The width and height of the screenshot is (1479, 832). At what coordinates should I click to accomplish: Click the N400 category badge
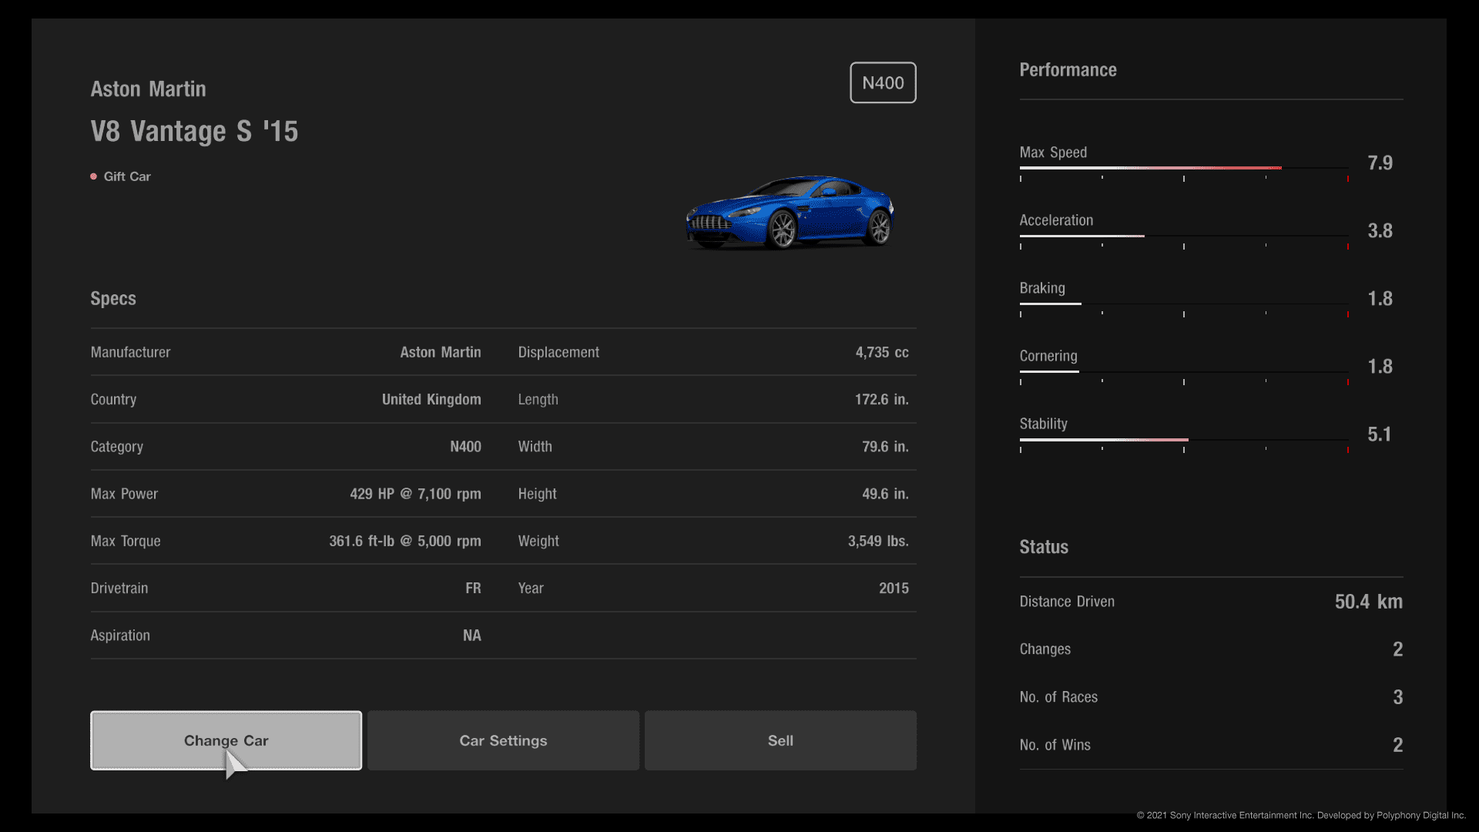click(883, 82)
